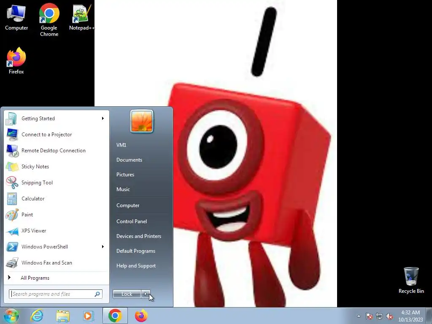
Task: Expand the Getting Started submenu arrow
Action: pyautogui.click(x=103, y=119)
